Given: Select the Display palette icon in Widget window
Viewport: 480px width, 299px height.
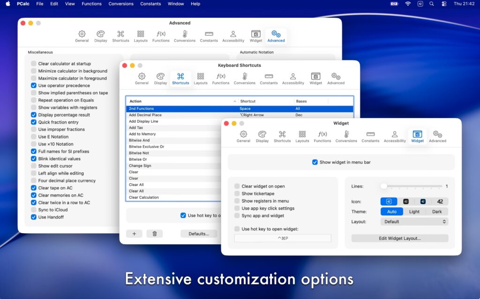Looking at the screenshot, I should coord(262,136).
